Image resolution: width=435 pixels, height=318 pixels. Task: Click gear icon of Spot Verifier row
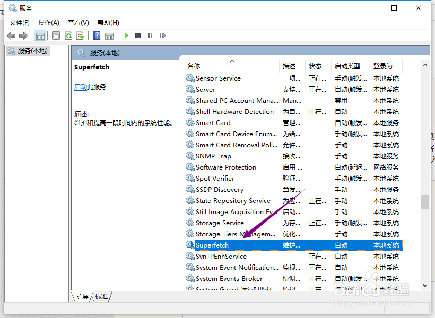click(x=190, y=178)
